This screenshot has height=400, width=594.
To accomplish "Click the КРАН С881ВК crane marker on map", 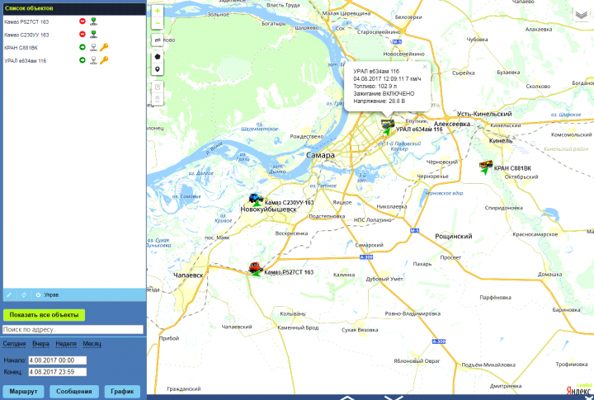I will coord(486,165).
